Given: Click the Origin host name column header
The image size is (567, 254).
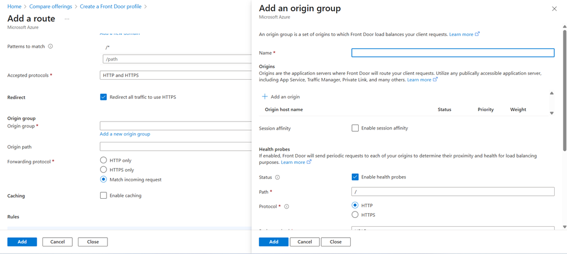Looking at the screenshot, I should click(x=284, y=109).
